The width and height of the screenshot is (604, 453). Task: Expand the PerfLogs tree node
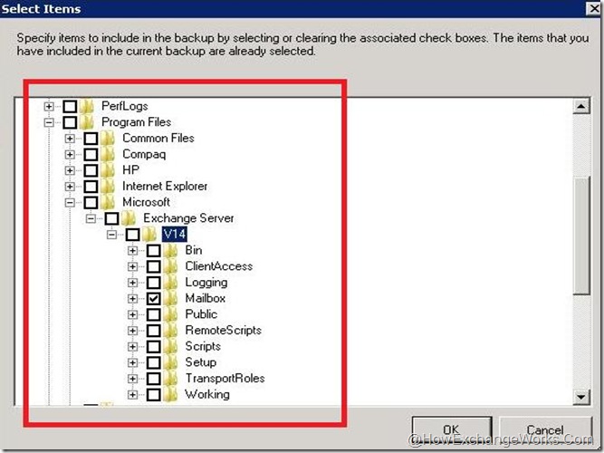coord(49,106)
